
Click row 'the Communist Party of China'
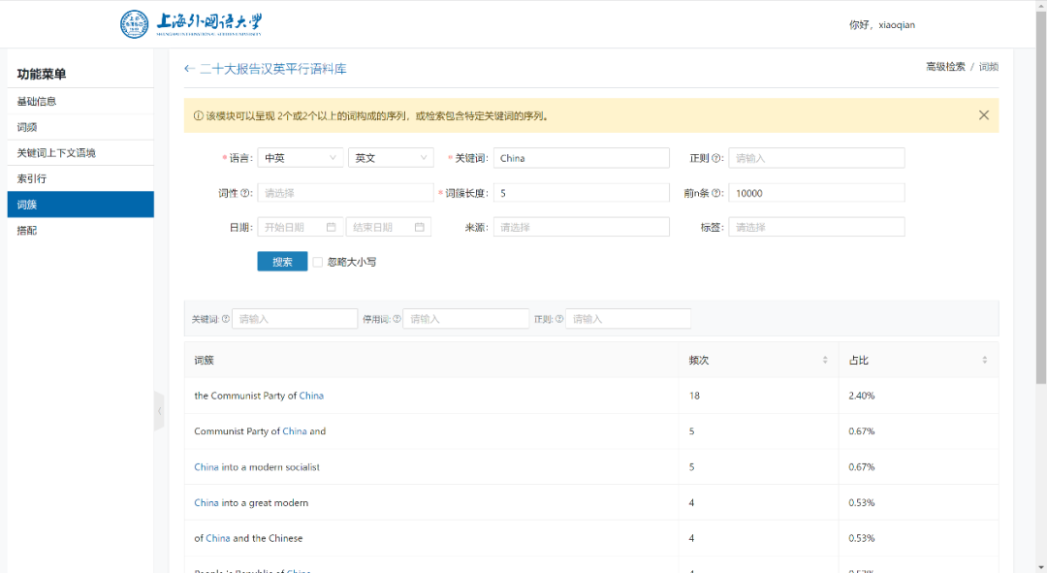click(591, 396)
